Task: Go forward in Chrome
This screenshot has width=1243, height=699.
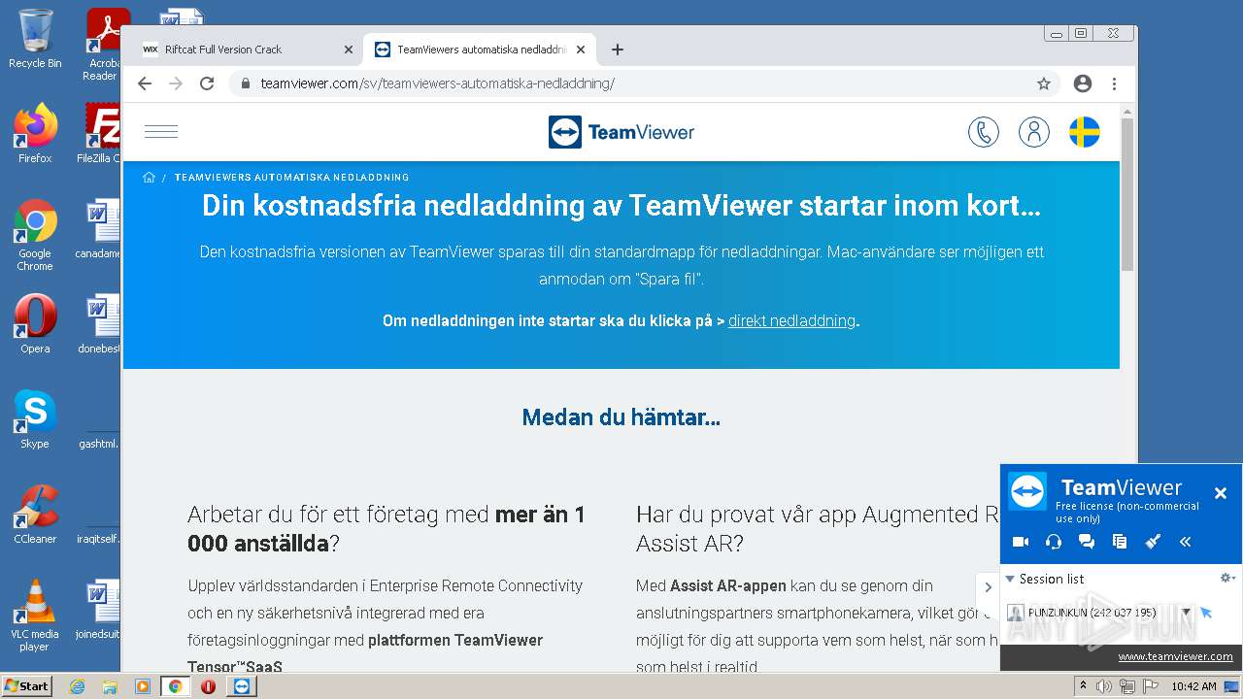Action: click(176, 83)
